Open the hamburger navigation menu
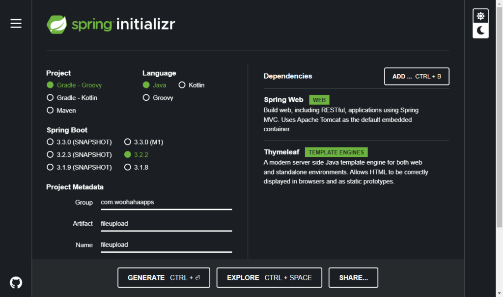 pyautogui.click(x=16, y=23)
